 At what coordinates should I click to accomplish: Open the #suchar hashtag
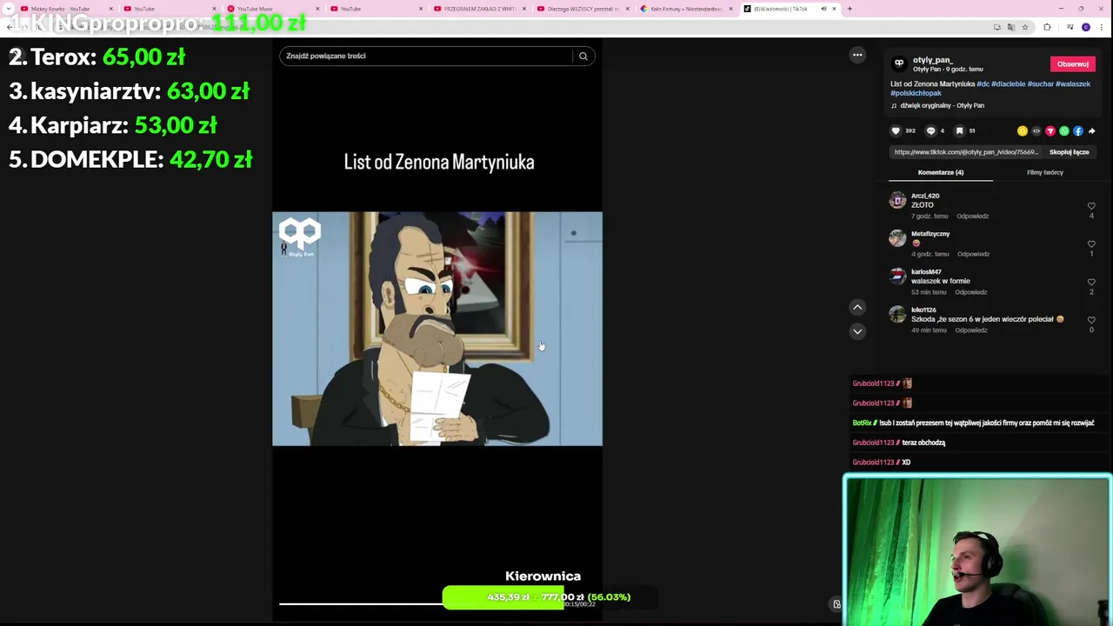coord(1040,84)
